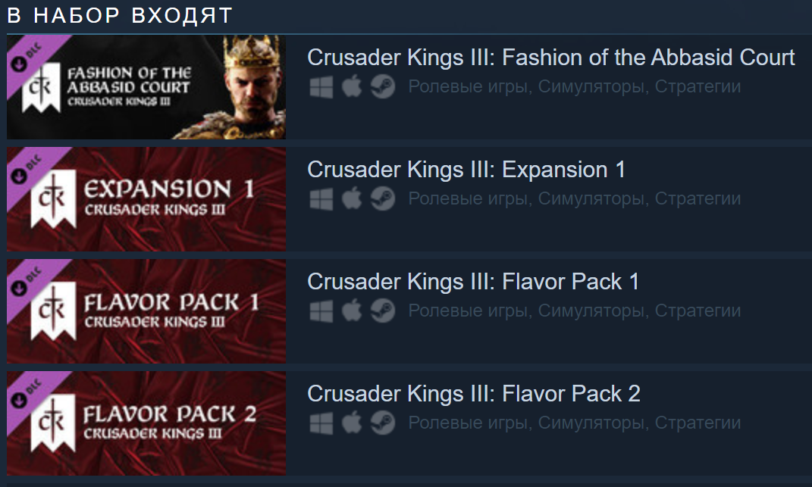This screenshot has width=812, height=487.
Task: Open Crusader Kings III: Flavor Pack 2 title
Action: point(473,394)
